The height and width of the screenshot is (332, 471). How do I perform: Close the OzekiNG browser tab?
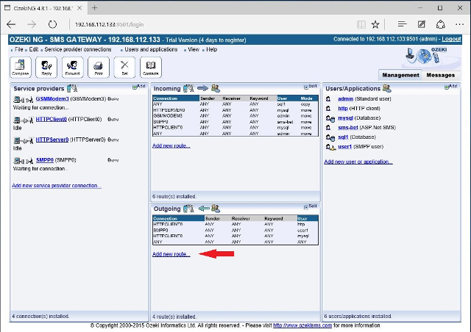[79, 8]
